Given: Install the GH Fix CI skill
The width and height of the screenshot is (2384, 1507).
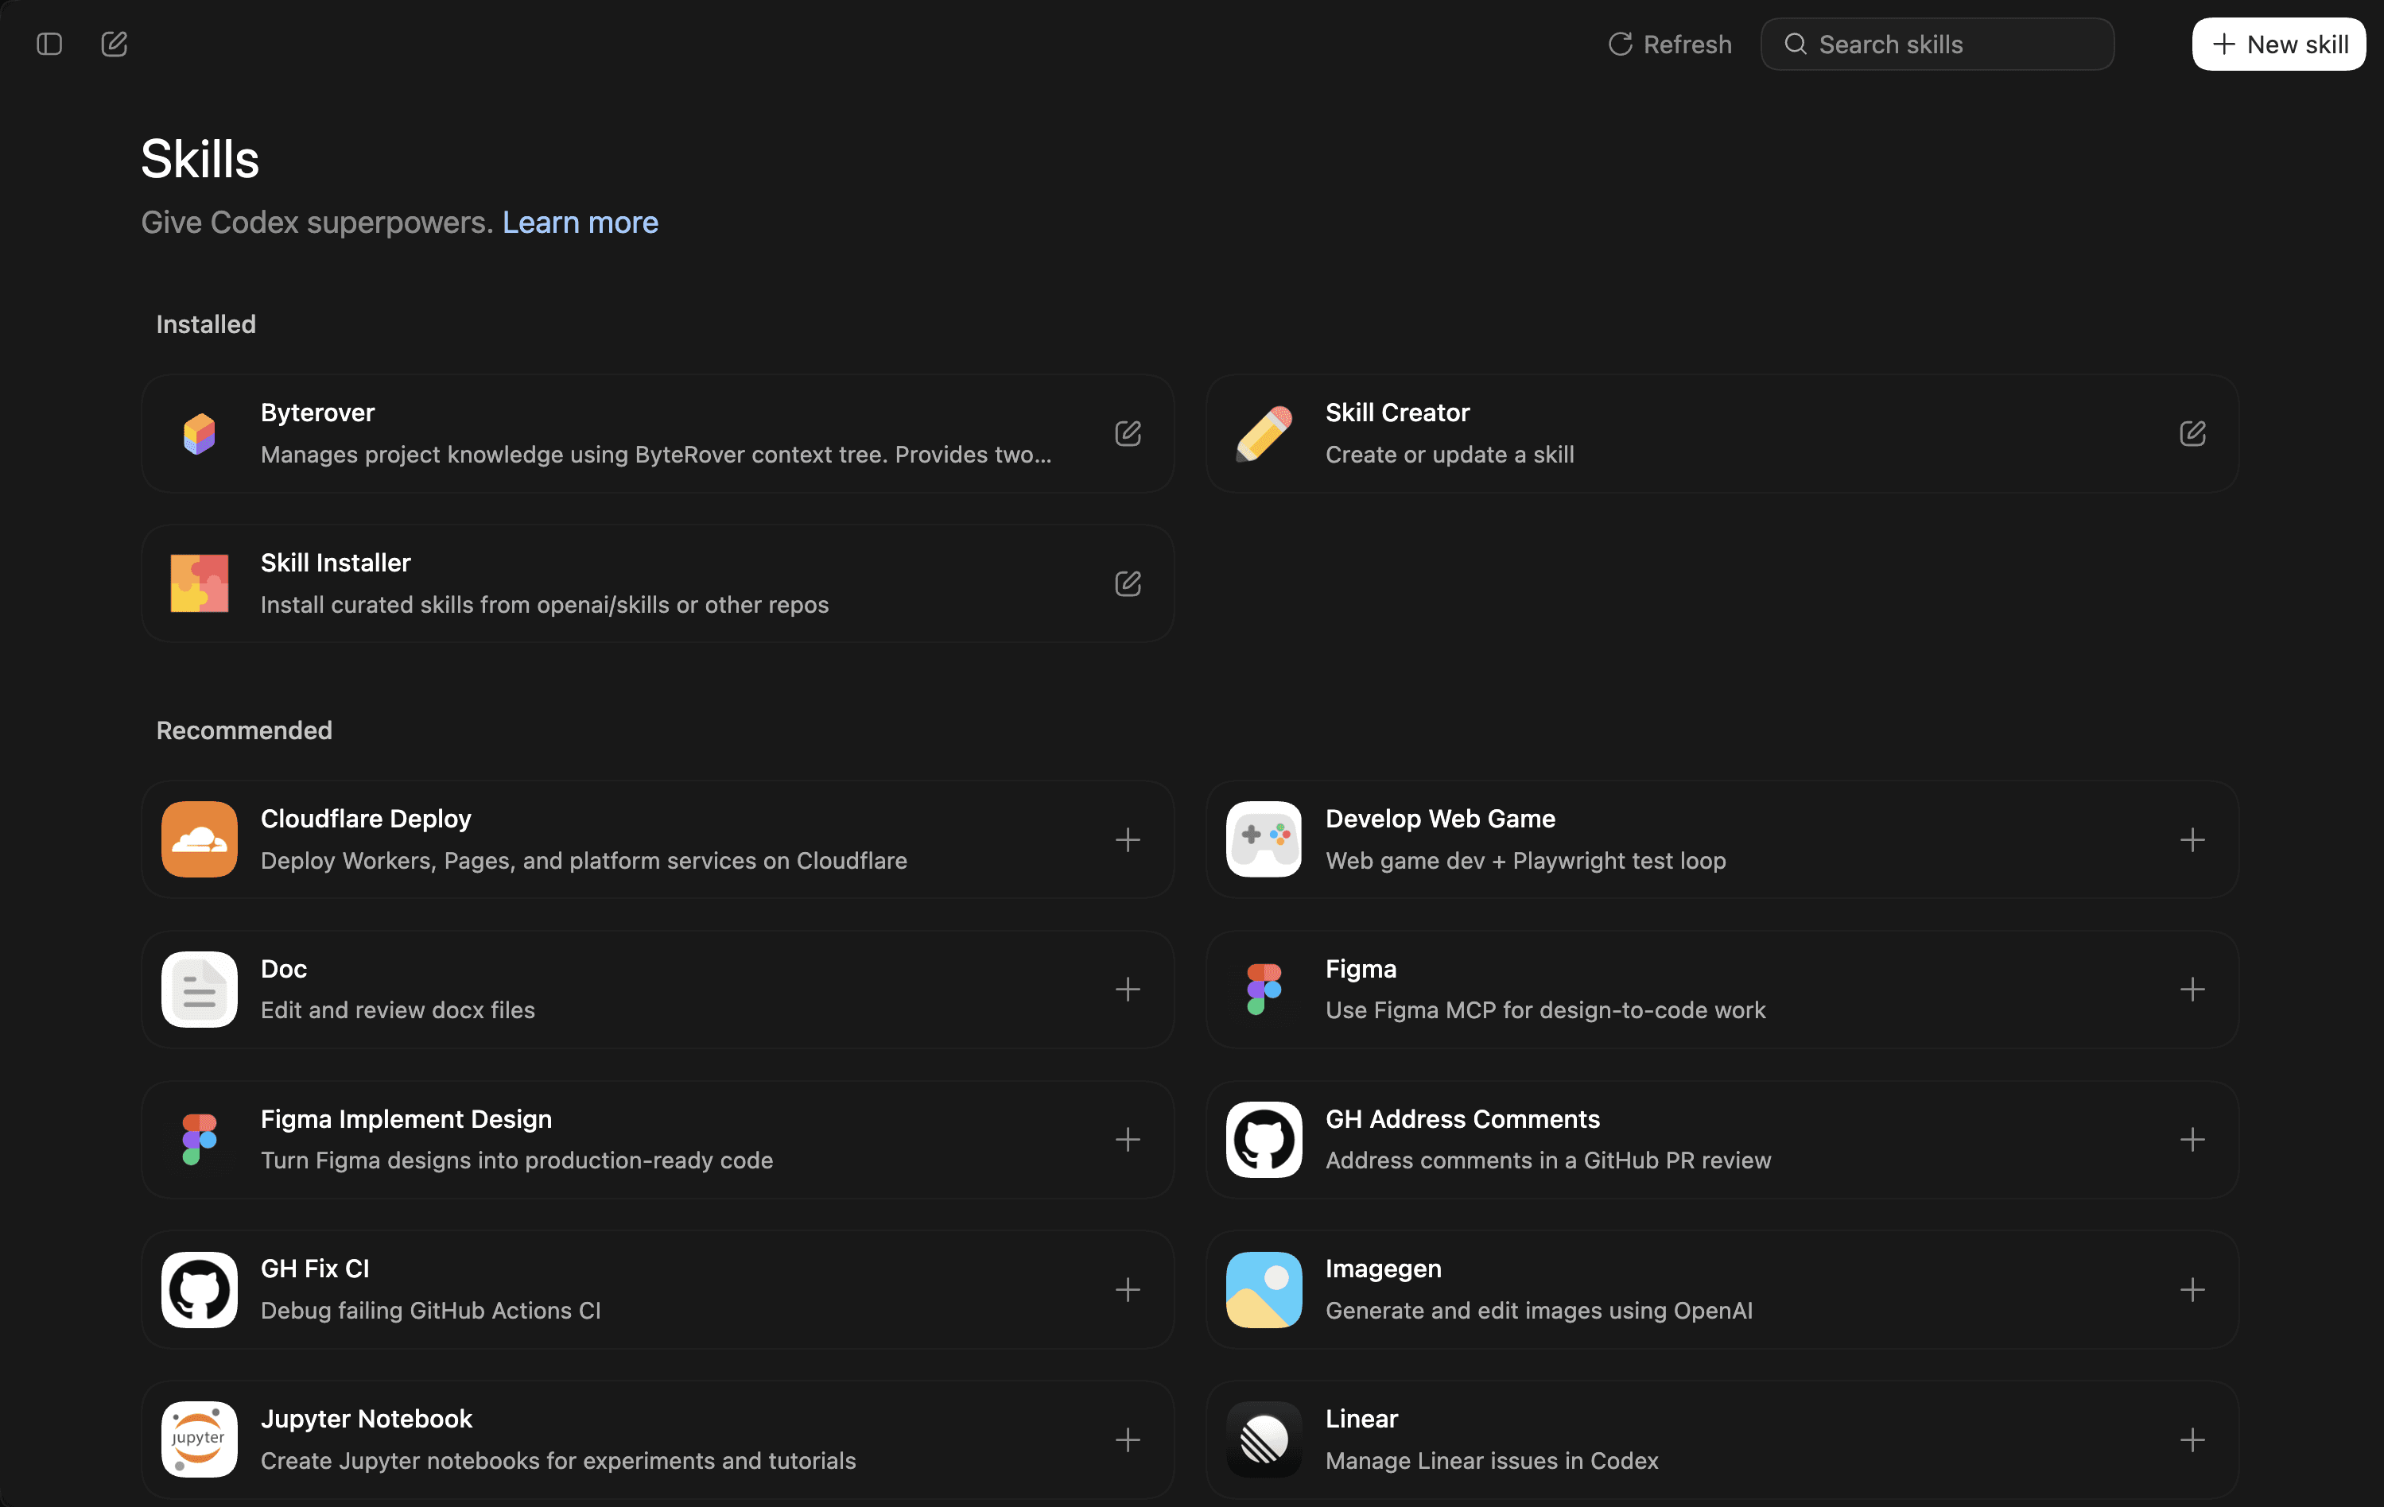Looking at the screenshot, I should coord(1128,1289).
